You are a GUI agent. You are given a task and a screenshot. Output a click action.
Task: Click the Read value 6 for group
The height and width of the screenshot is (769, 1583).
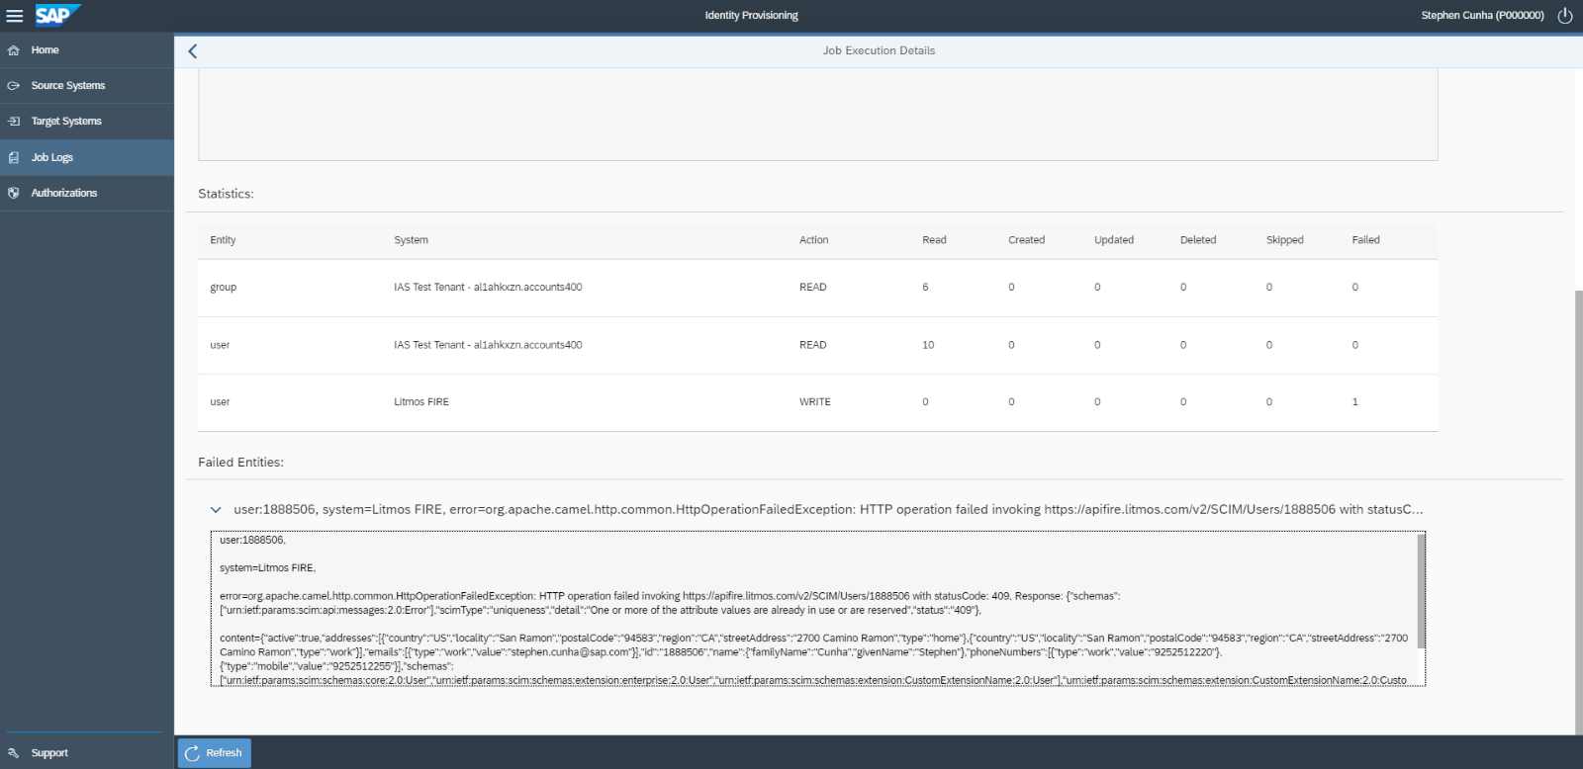926,288
